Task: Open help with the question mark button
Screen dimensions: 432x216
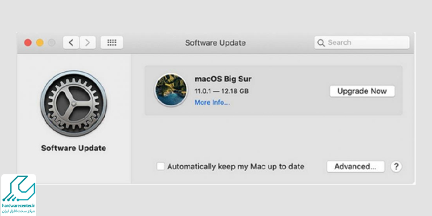Action: pyautogui.click(x=396, y=166)
